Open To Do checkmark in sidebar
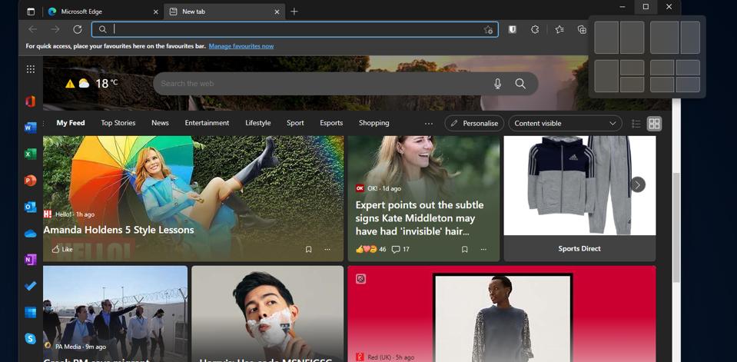Image resolution: width=737 pixels, height=362 pixels. pyautogui.click(x=31, y=286)
